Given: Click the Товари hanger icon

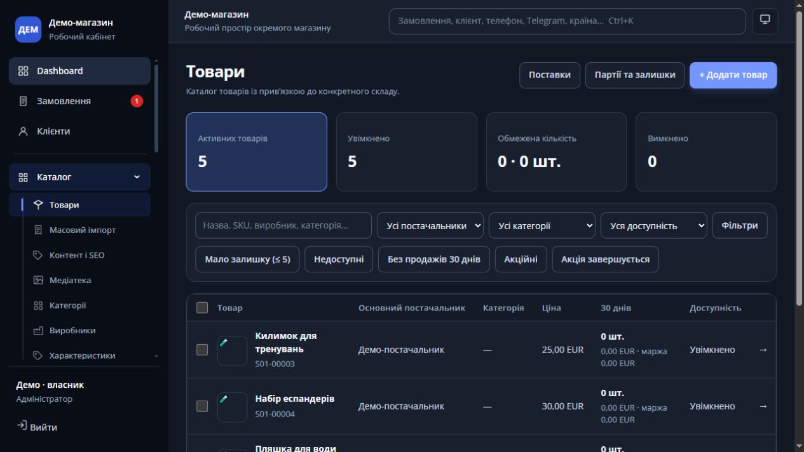Looking at the screenshot, I should pyautogui.click(x=38, y=205).
